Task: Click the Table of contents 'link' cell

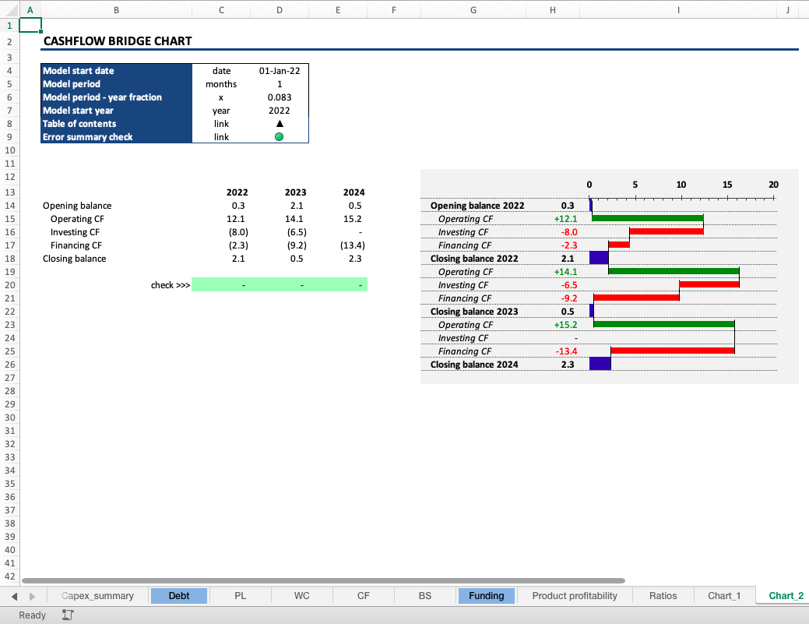Action: coord(221,123)
